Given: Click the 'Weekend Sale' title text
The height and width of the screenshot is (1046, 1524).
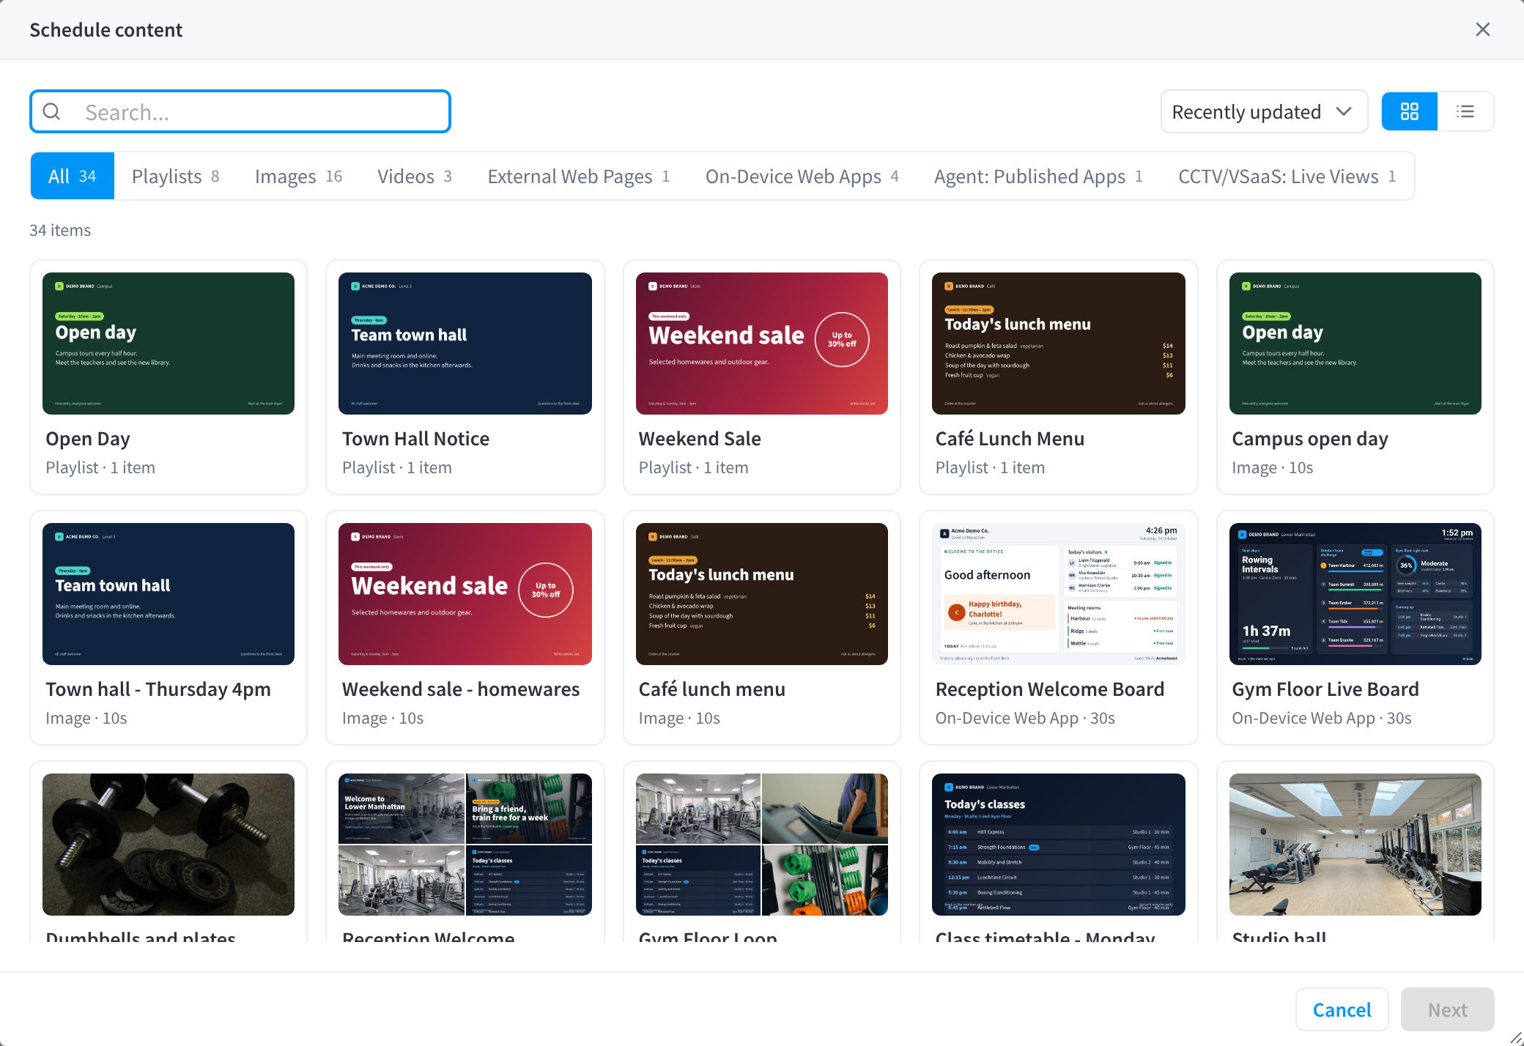Looking at the screenshot, I should (x=700, y=438).
